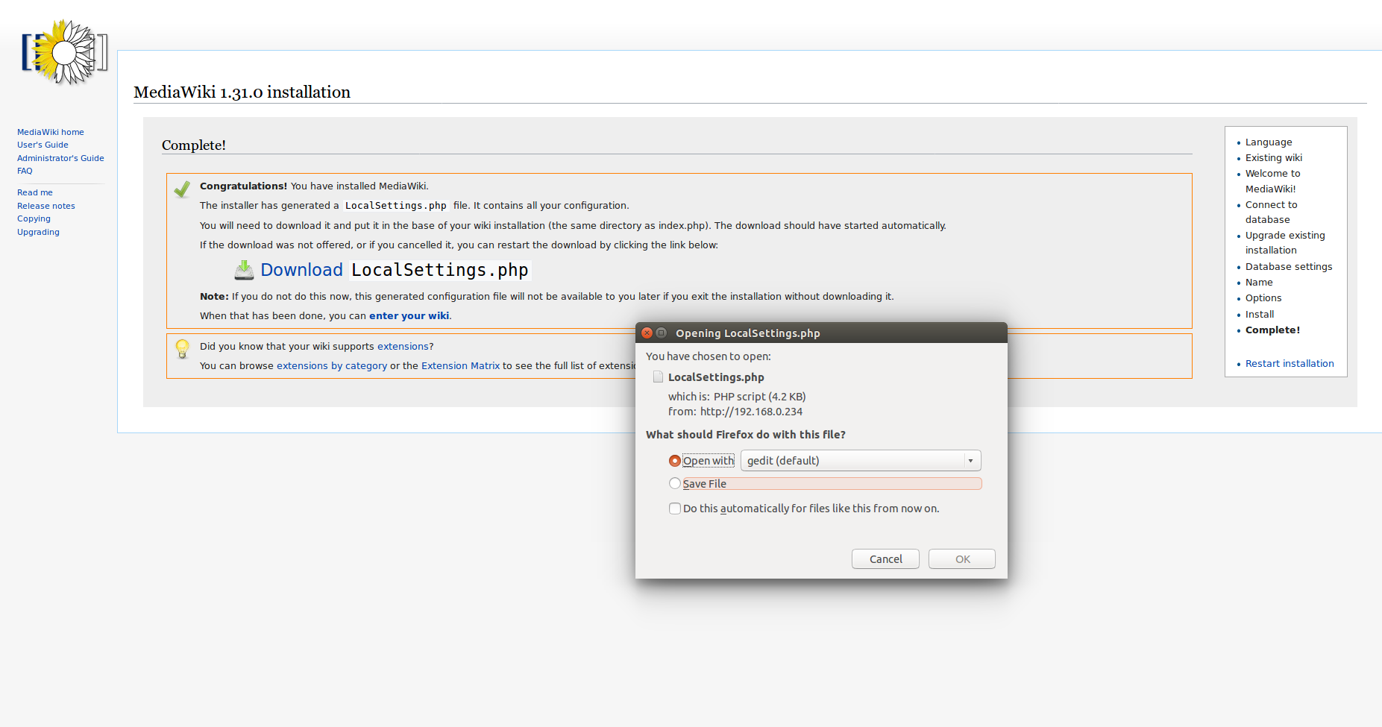
Task: Click the OK button
Action: (x=962, y=559)
